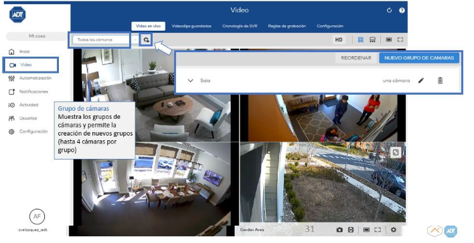Screen dimensions: 474x243
Task: Enter fullscreen from the top toolbar
Action: [400, 40]
